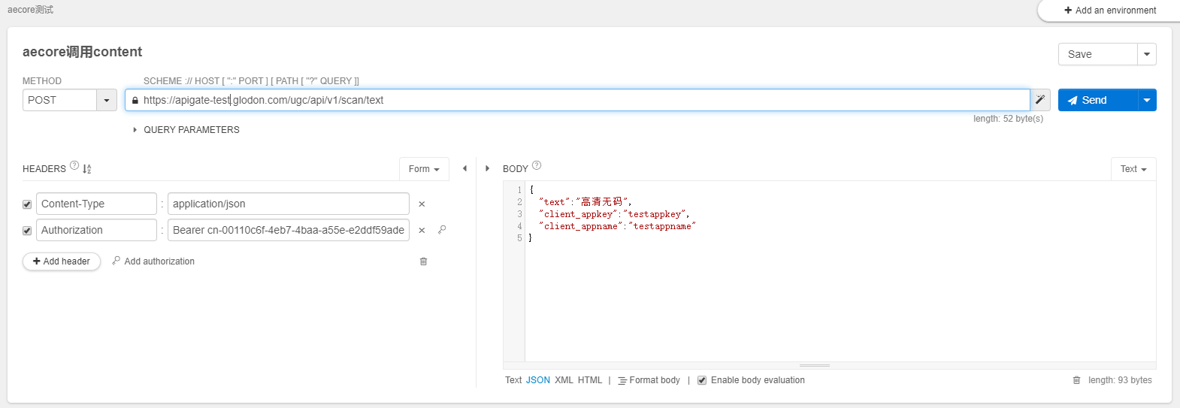
Task: Click Add an environment
Action: pos(1109,11)
